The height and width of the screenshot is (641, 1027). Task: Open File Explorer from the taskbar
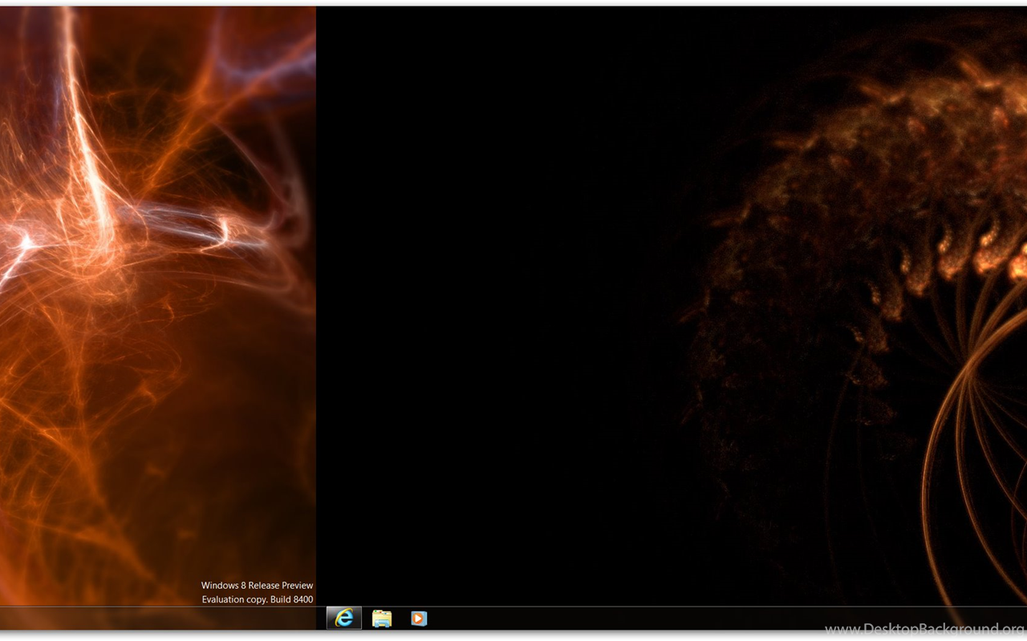click(382, 618)
